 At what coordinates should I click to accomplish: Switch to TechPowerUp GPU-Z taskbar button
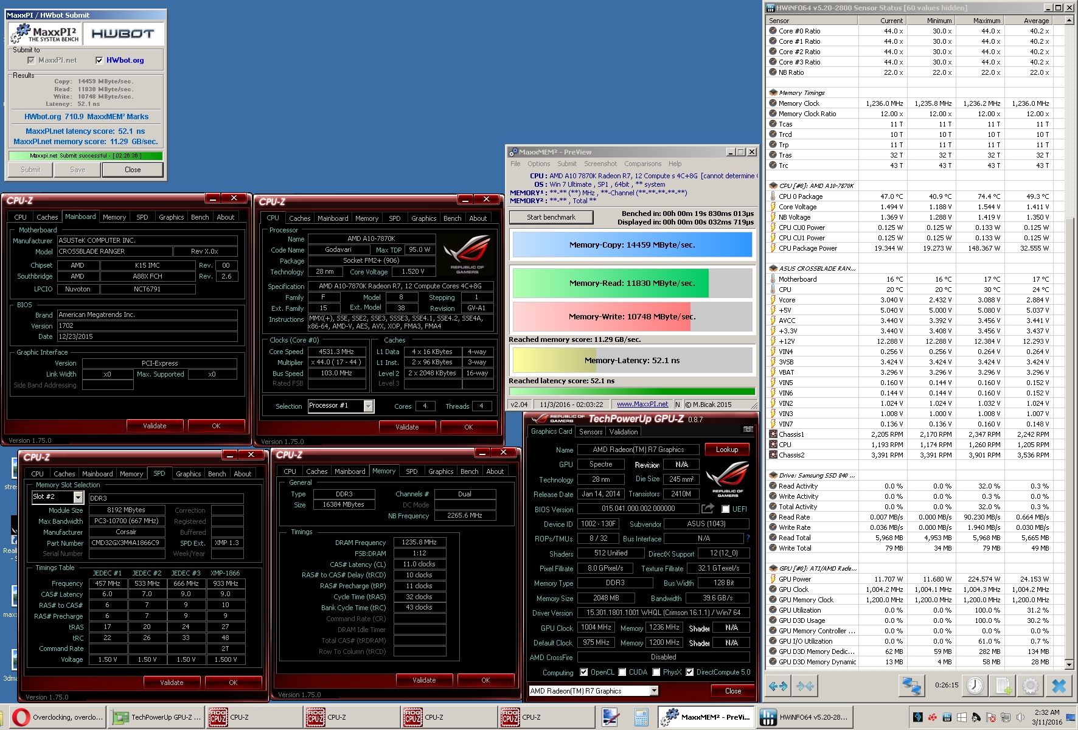tap(158, 717)
